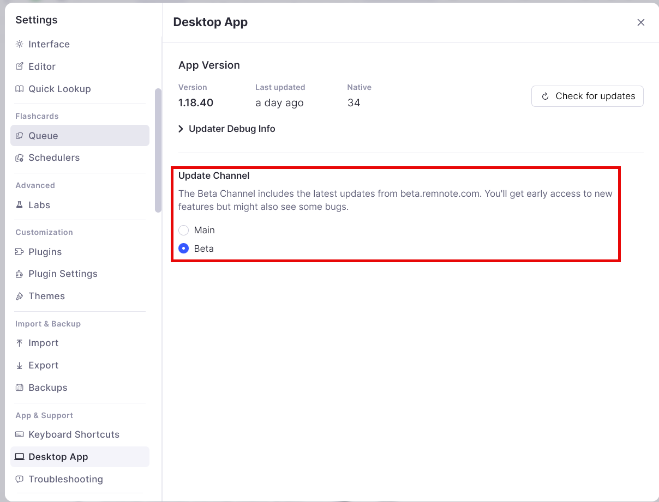Click the Editor pencil icon
Viewport: 659px width, 502px height.
tap(20, 66)
